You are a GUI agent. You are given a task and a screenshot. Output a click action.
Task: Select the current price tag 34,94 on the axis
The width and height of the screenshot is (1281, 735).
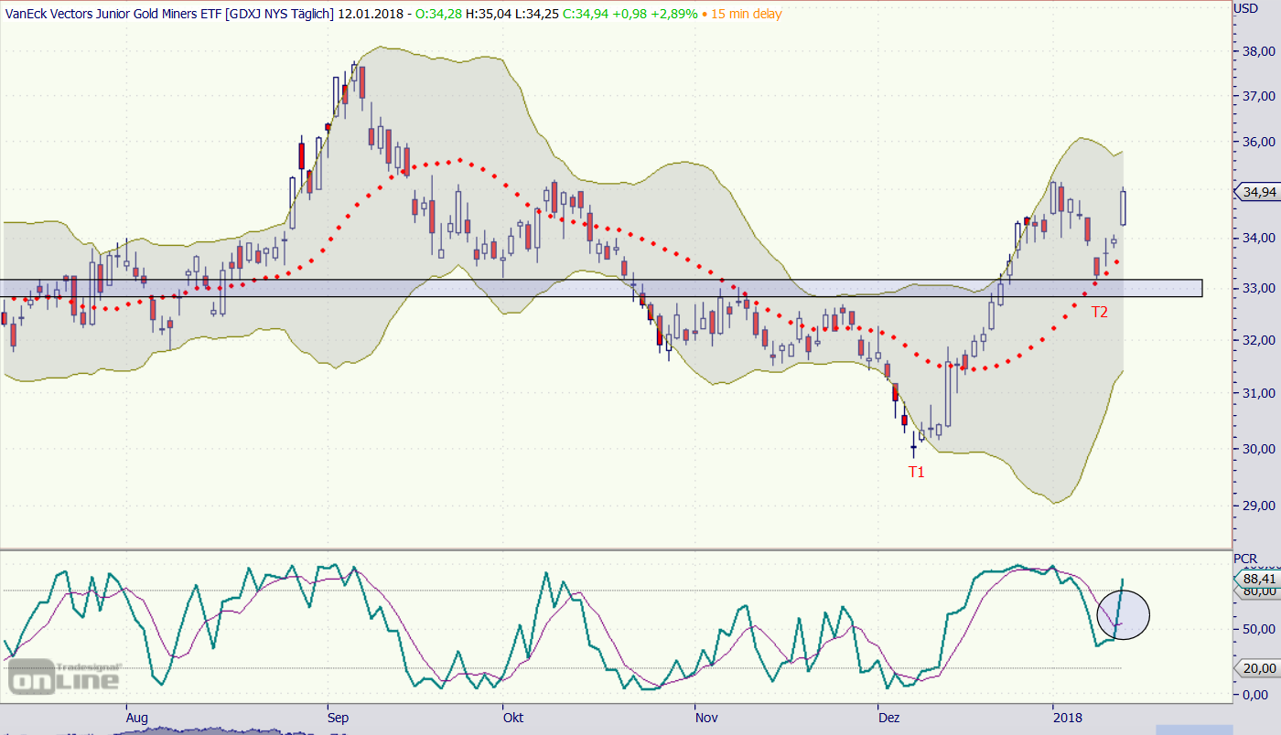[1256, 192]
